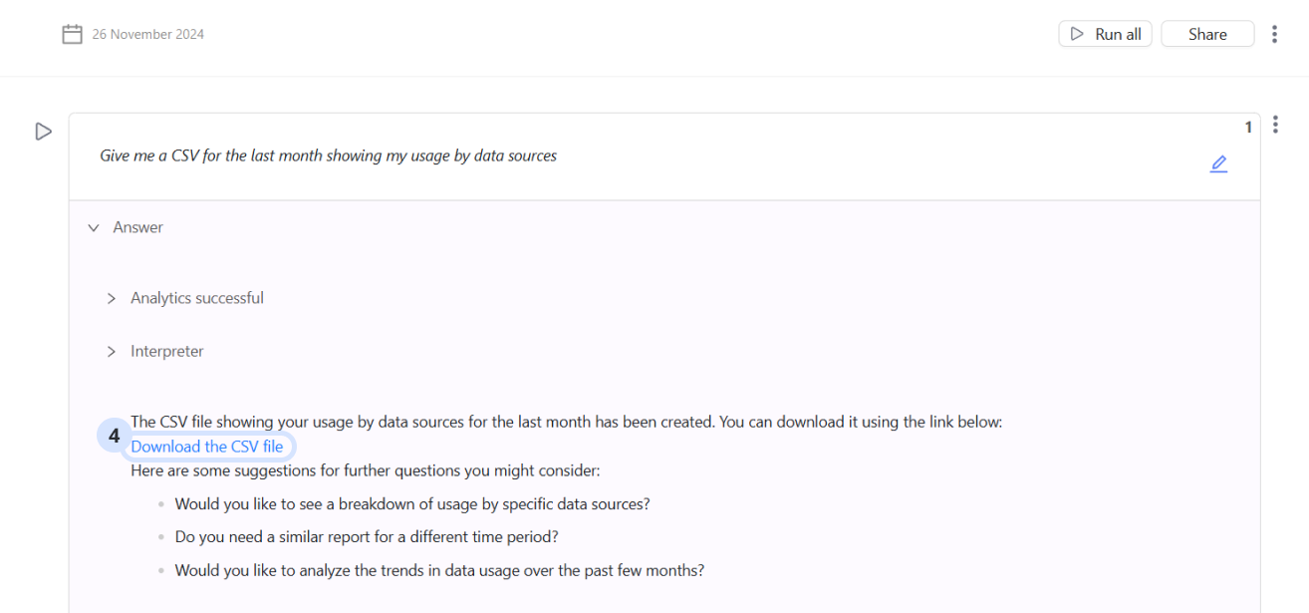Click the Share button
This screenshot has width=1309, height=613.
pos(1207,34)
